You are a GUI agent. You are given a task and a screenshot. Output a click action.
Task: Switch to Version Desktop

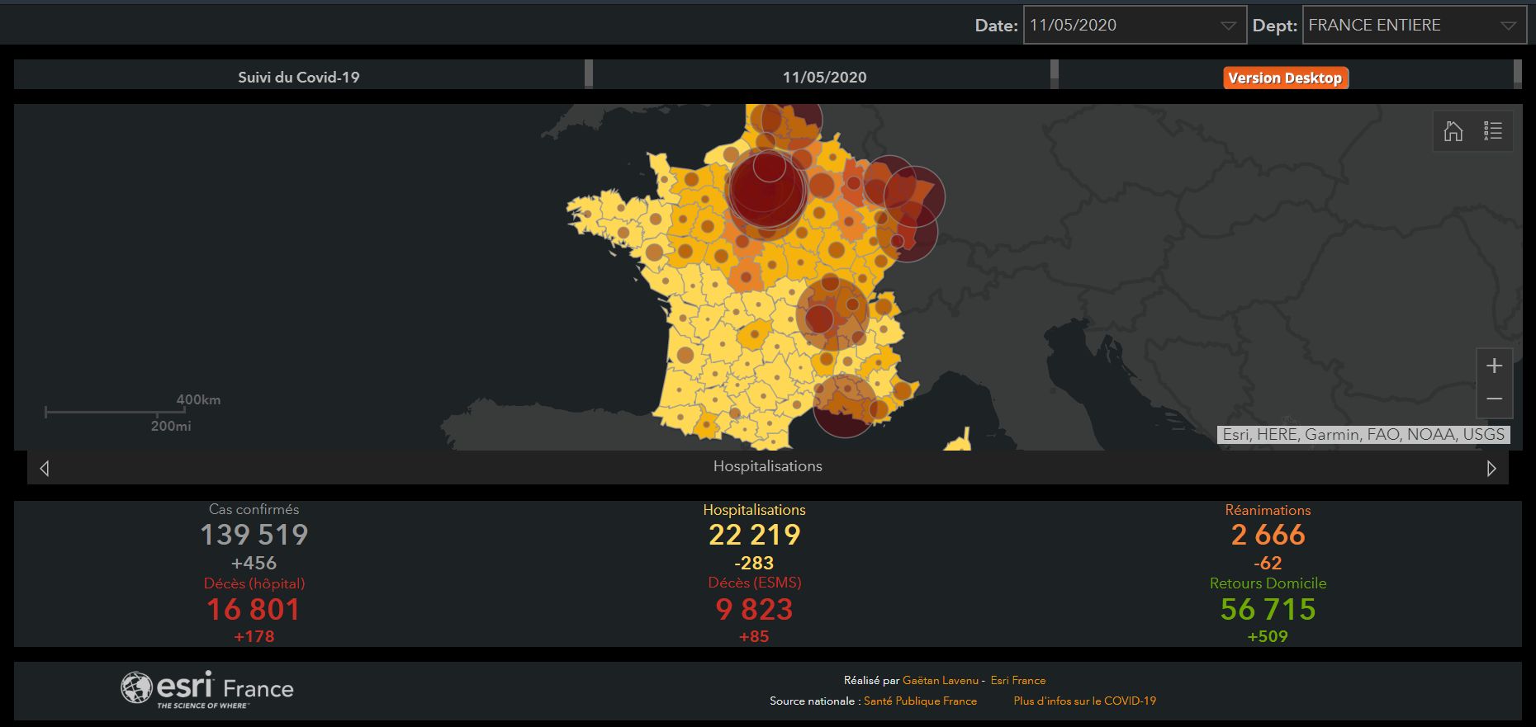click(1284, 78)
